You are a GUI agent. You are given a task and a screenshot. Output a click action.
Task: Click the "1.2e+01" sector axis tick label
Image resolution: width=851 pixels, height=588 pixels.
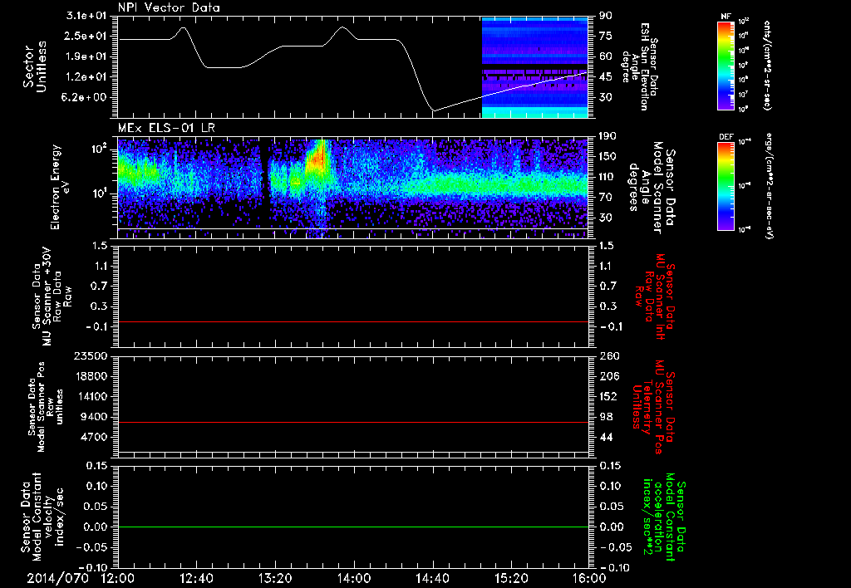(x=86, y=77)
